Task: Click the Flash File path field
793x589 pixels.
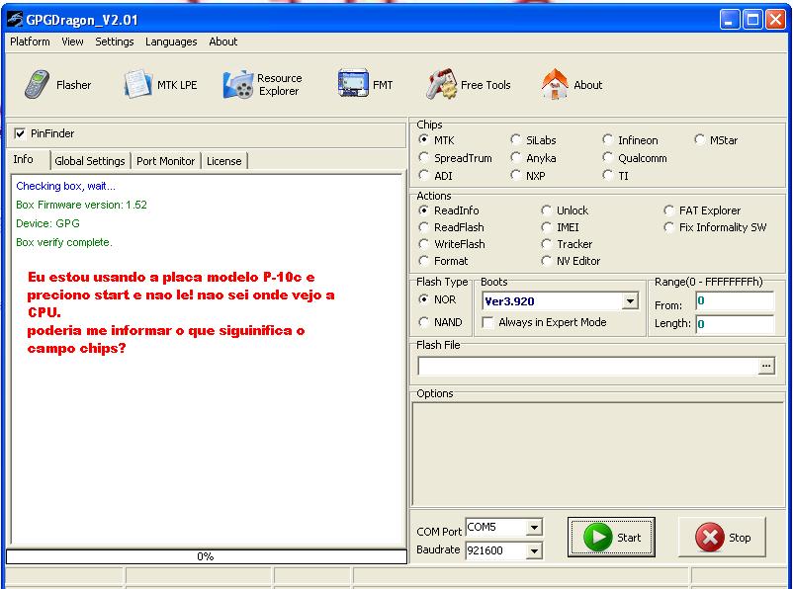Action: [x=587, y=366]
